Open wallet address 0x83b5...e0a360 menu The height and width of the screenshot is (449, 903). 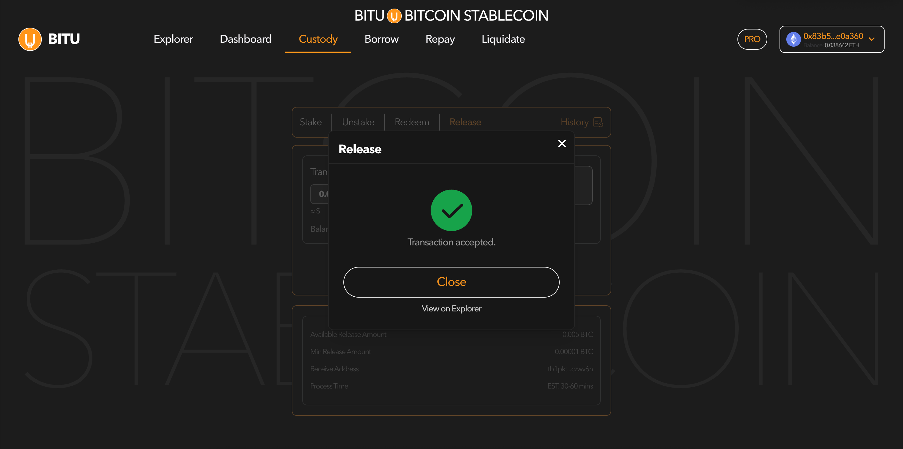(x=833, y=36)
